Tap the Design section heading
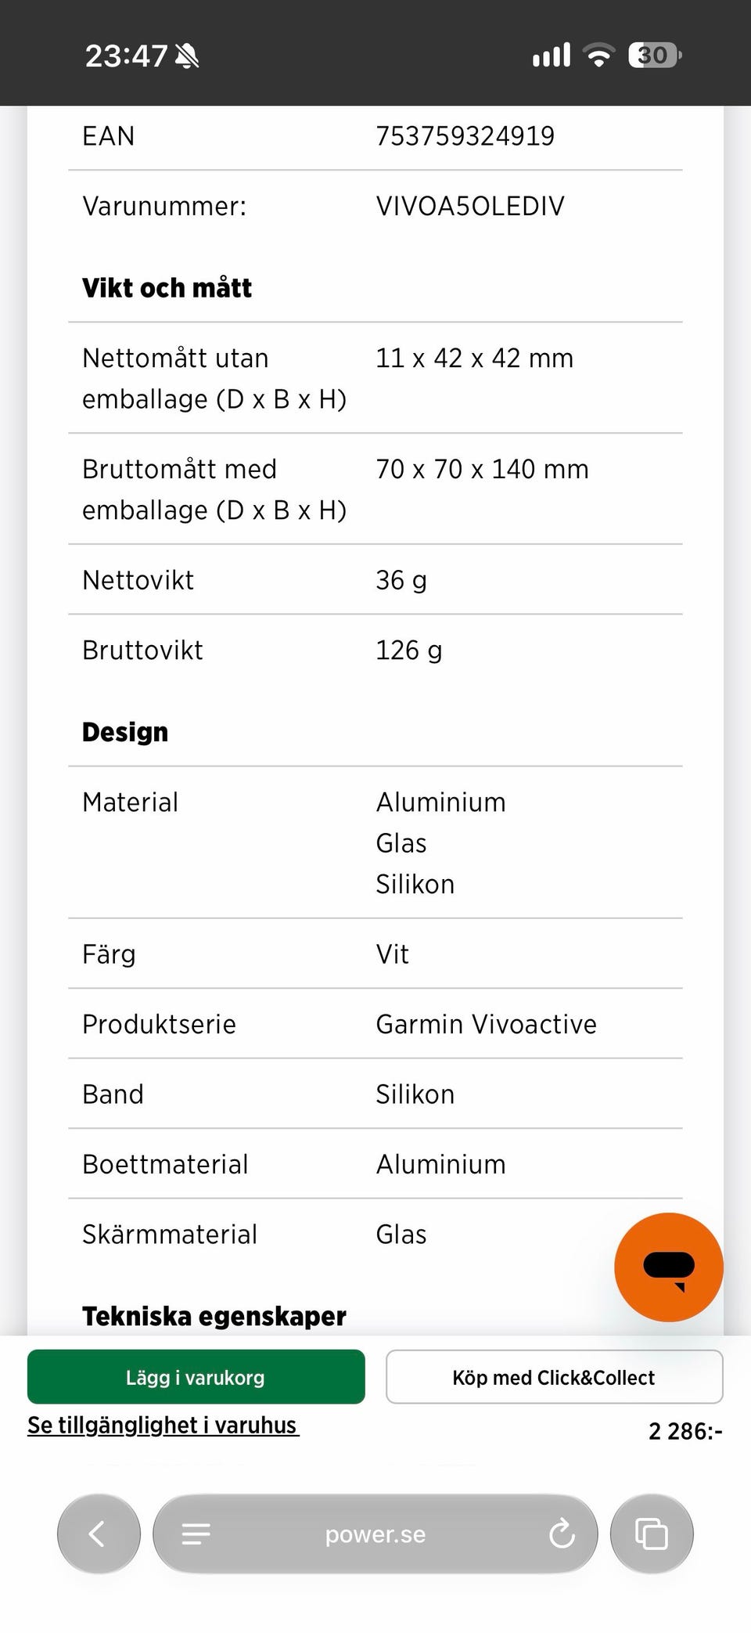751x1633 pixels. tap(125, 732)
